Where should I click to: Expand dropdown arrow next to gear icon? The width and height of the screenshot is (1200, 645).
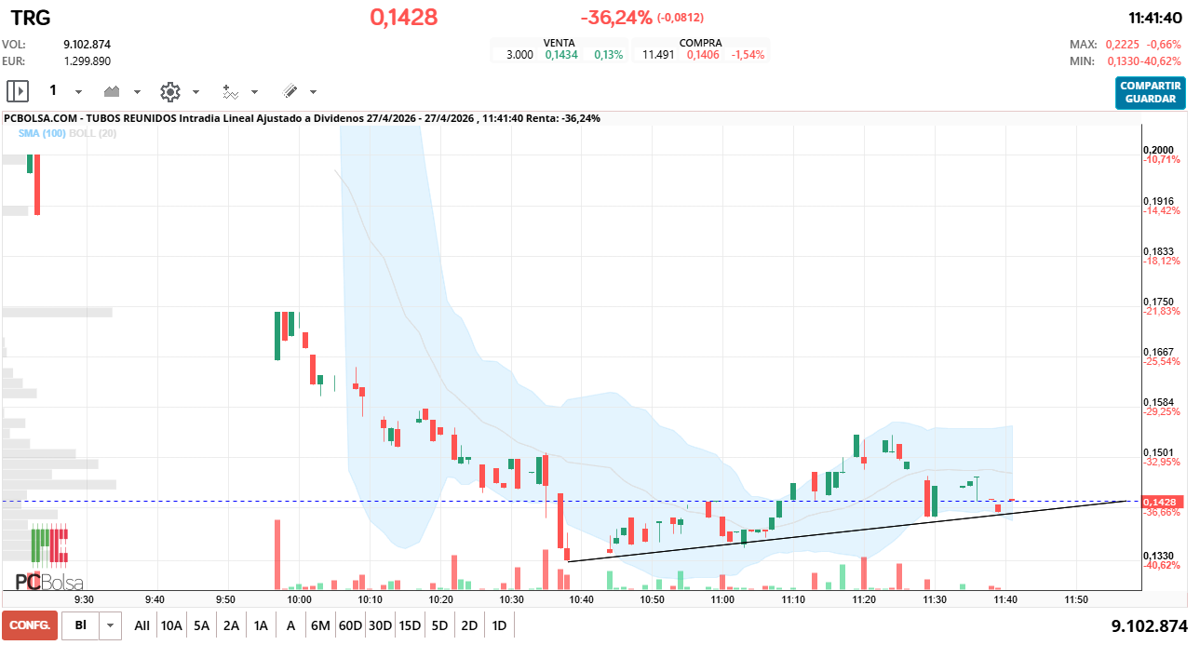coord(196,92)
